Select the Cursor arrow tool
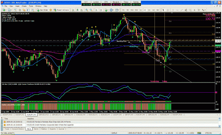 point(163,10)
